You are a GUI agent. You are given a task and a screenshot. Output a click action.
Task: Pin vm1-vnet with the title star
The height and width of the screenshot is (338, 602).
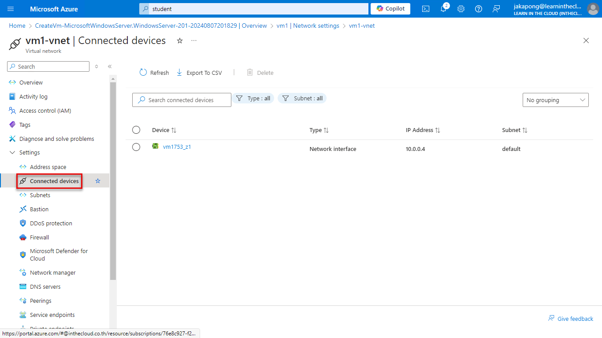pos(180,40)
